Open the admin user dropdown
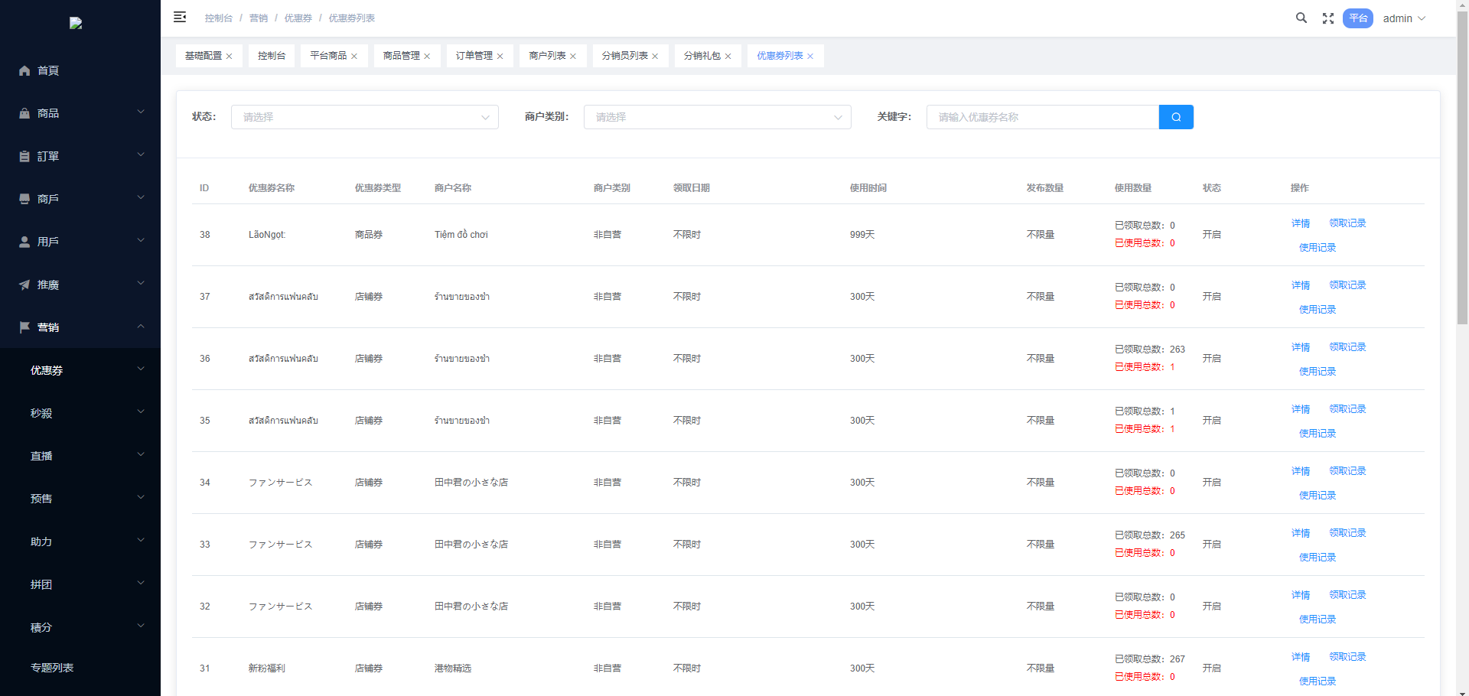Image resolution: width=1469 pixels, height=696 pixels. [1404, 18]
